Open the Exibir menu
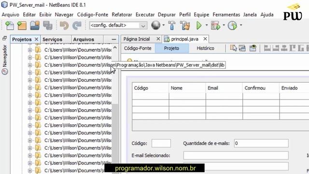309x174 pixels. tap(45, 14)
